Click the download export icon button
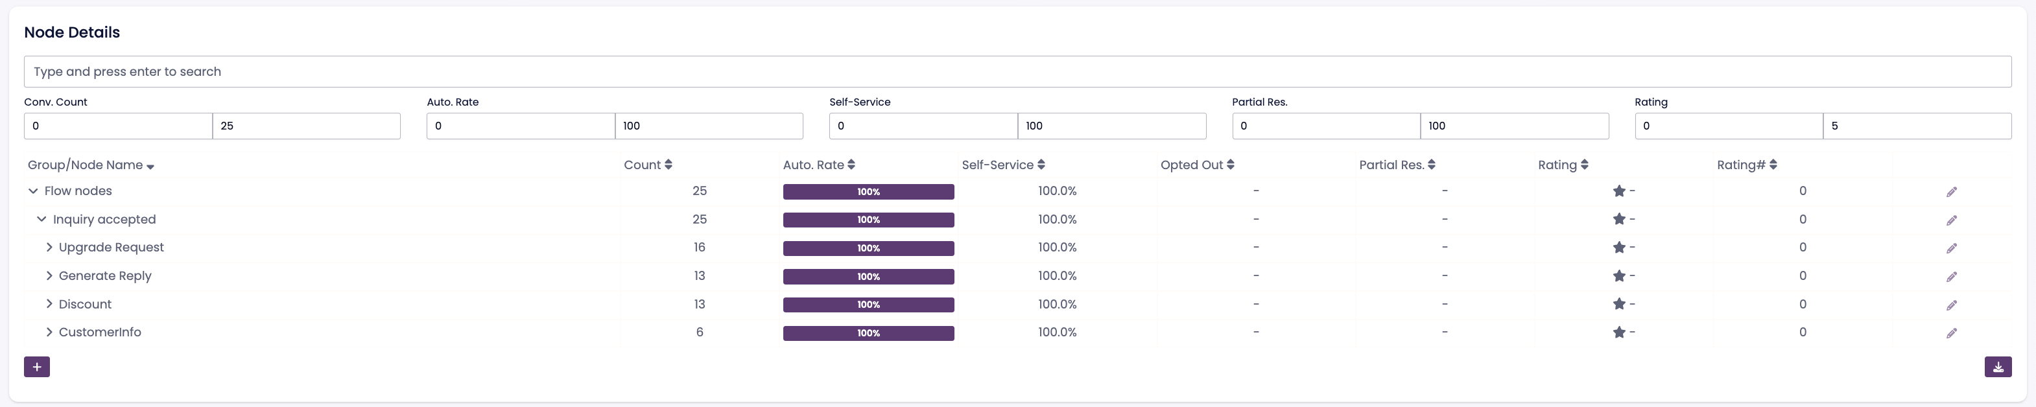Screen dimensions: 2036x407 point(1997,367)
